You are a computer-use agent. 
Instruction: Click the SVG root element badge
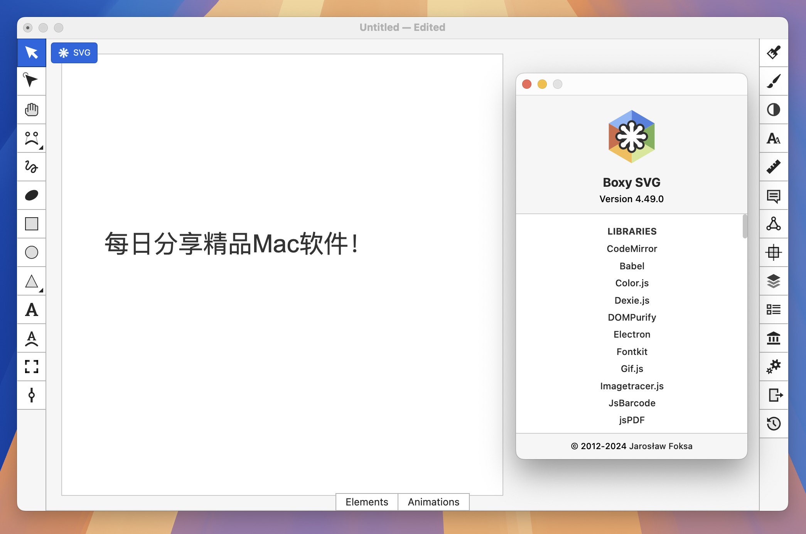coord(74,52)
